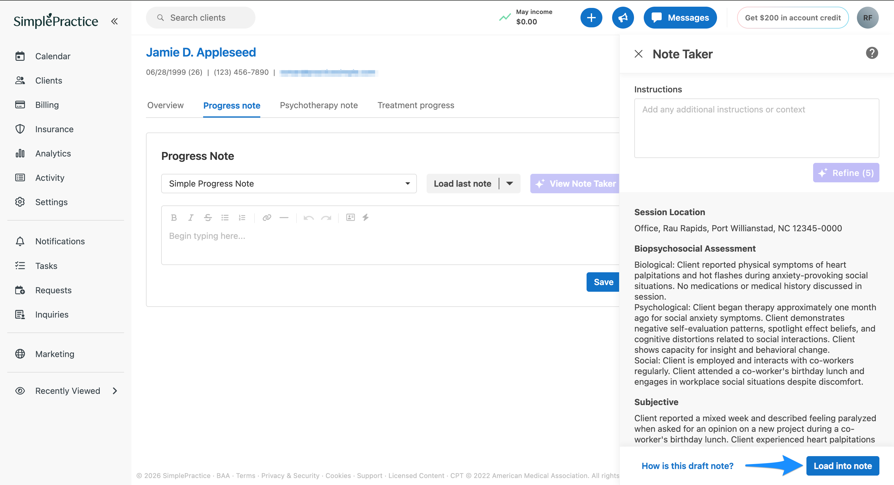Redo the last edit in the editor

coord(326,218)
